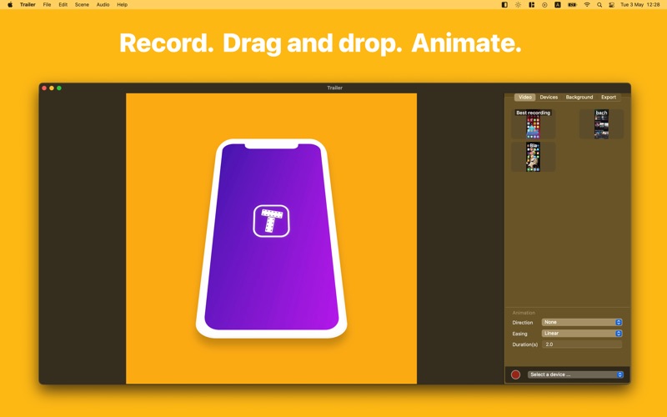Close the Trailer window

point(44,88)
